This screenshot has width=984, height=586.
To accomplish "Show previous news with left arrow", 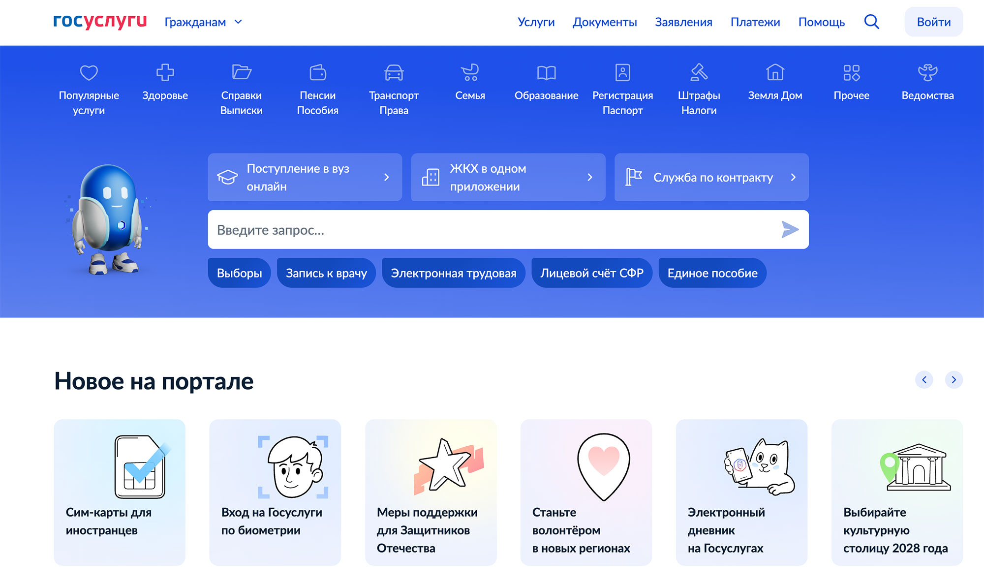I will click(924, 380).
